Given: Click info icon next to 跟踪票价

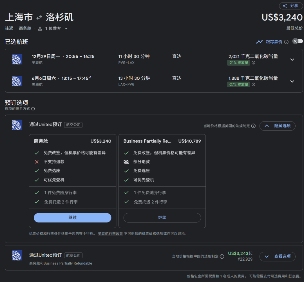Looking at the screenshot, I should 286,42.
